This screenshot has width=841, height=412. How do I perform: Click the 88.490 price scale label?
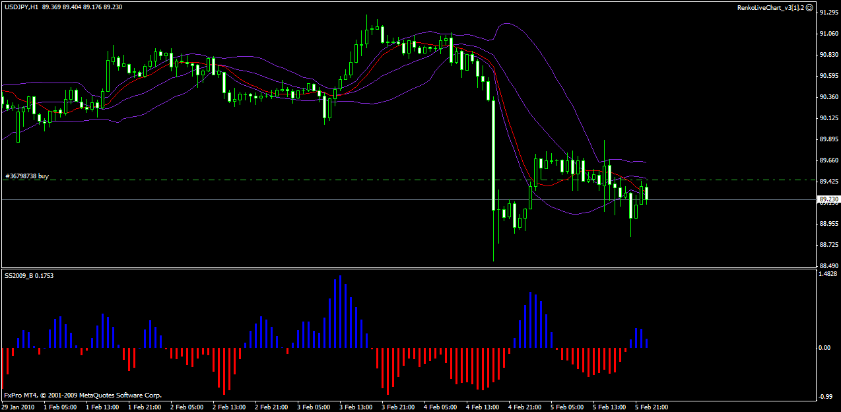pyautogui.click(x=828, y=266)
